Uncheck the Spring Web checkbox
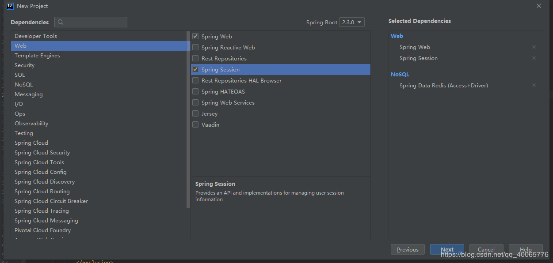553x263 pixels. point(195,36)
